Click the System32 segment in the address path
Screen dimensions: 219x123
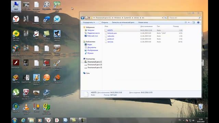128,18
